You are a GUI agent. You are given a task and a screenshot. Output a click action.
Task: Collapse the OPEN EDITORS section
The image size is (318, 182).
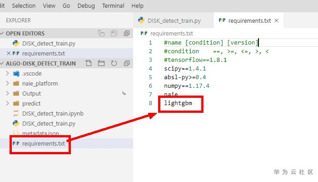[2, 33]
